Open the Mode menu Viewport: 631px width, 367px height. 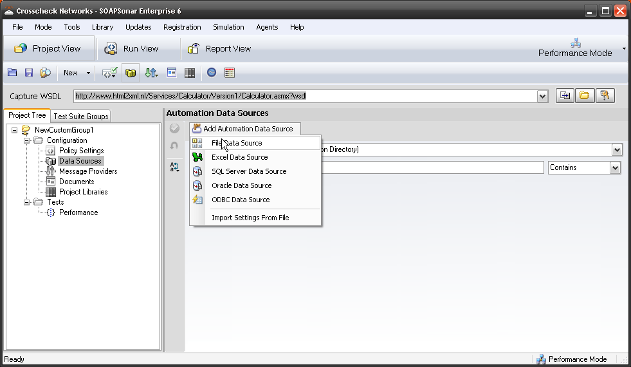pyautogui.click(x=43, y=27)
